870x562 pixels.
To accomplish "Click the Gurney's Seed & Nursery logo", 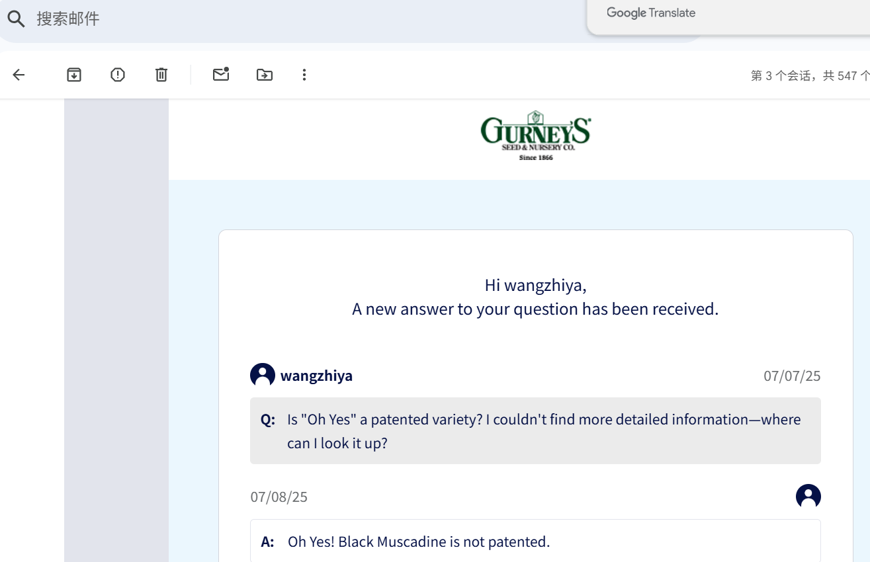I will click(x=536, y=136).
